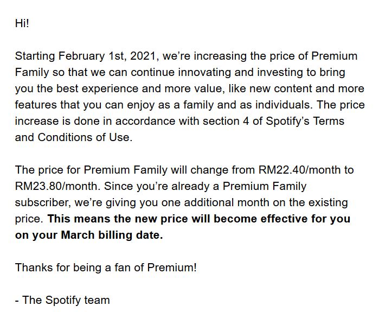Click the word 'innovating' in first paragraph
This screenshot has width=379, height=312.
click(204, 72)
